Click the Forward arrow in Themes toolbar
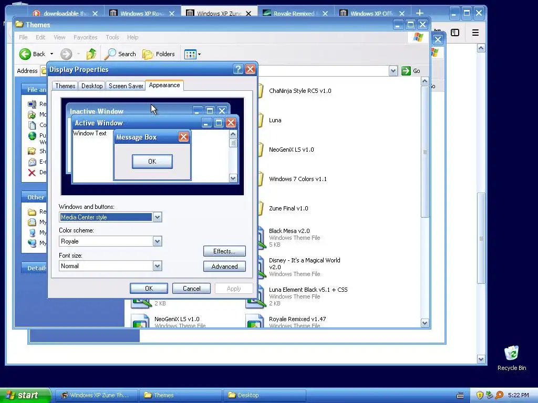 coord(66,54)
